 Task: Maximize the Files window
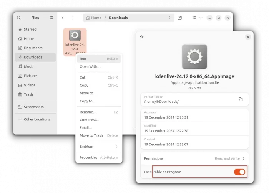(x=219, y=18)
